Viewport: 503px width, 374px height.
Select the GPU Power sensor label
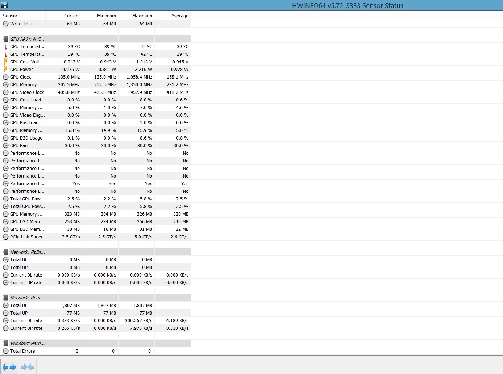click(x=21, y=70)
